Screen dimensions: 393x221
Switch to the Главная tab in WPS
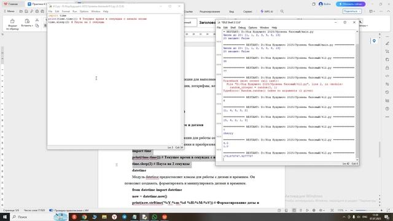point(11,4)
